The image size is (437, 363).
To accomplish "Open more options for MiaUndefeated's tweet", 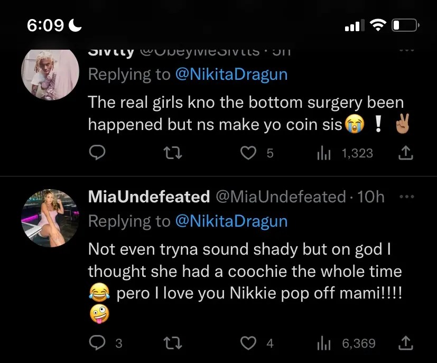I will pos(406,197).
